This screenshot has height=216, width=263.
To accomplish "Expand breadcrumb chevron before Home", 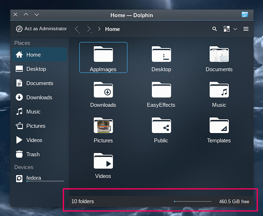I will tap(99, 29).
